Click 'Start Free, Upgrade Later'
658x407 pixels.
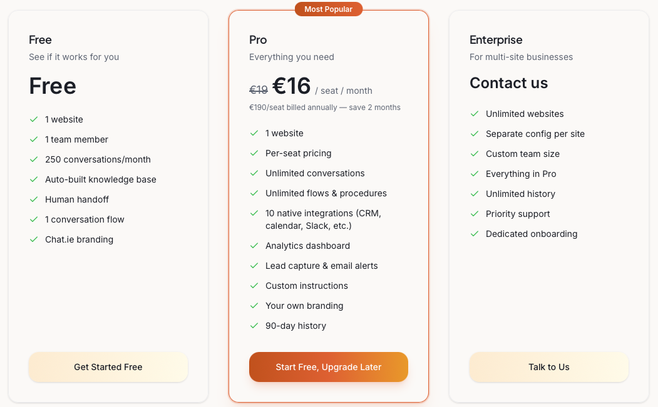328,367
